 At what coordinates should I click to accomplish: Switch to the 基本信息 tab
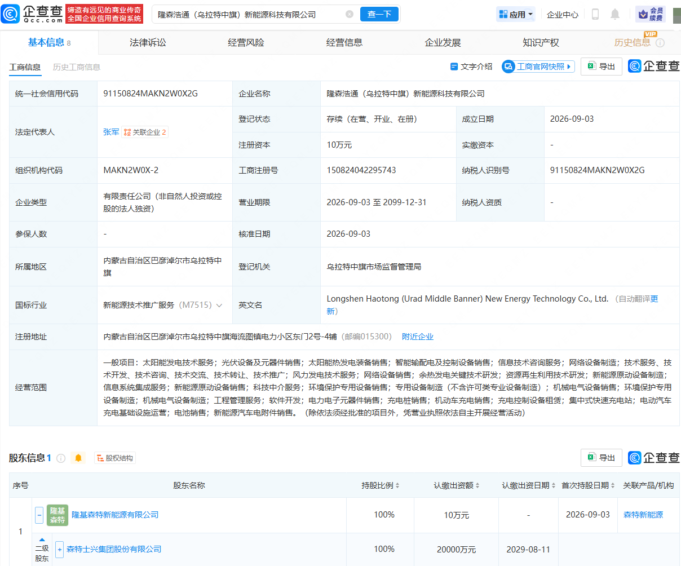(49, 42)
